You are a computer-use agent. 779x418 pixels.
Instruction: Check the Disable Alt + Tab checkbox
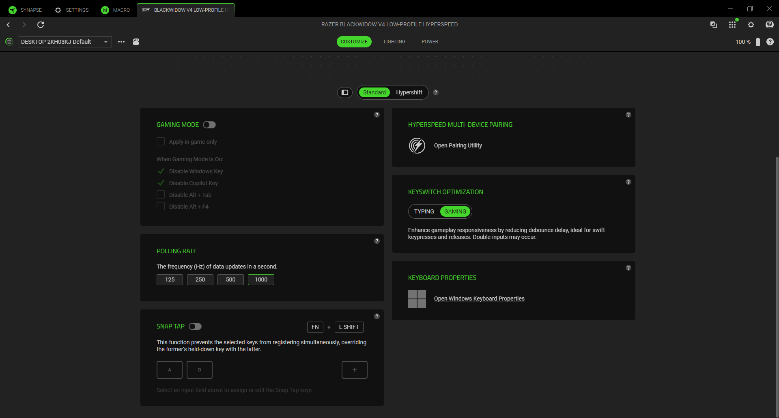click(x=161, y=195)
